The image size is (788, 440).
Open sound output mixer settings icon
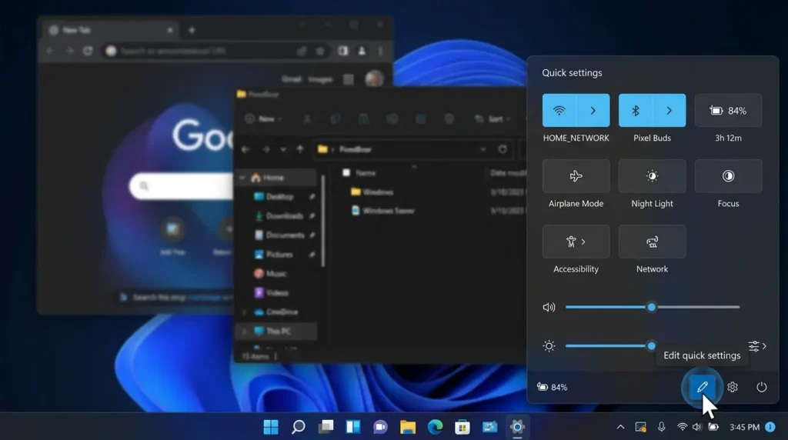(757, 345)
